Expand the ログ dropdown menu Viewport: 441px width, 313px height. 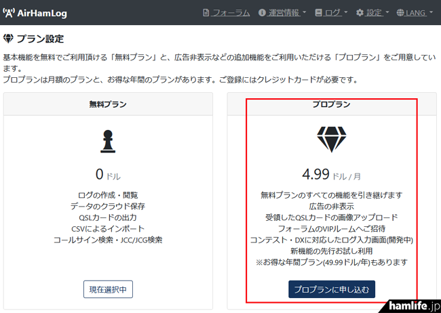[336, 13]
